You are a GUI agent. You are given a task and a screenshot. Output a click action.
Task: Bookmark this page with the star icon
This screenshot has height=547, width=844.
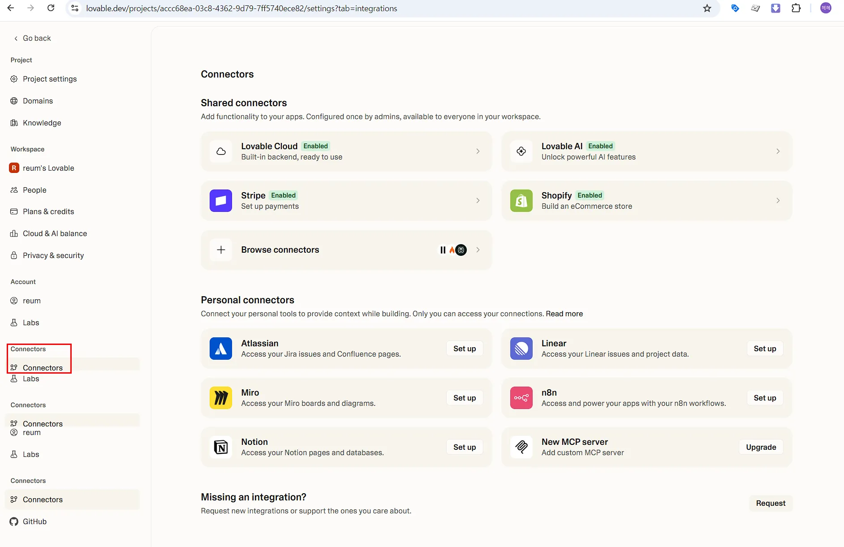click(x=707, y=9)
